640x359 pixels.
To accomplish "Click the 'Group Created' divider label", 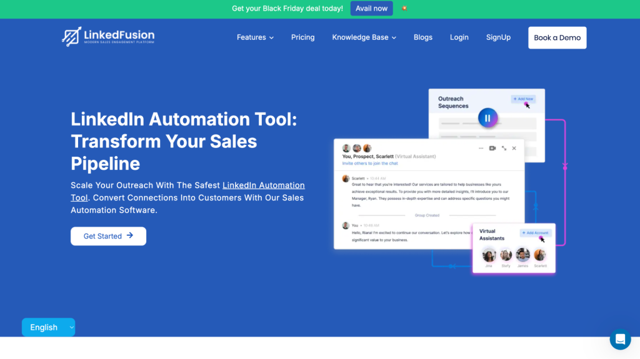I will click(427, 215).
